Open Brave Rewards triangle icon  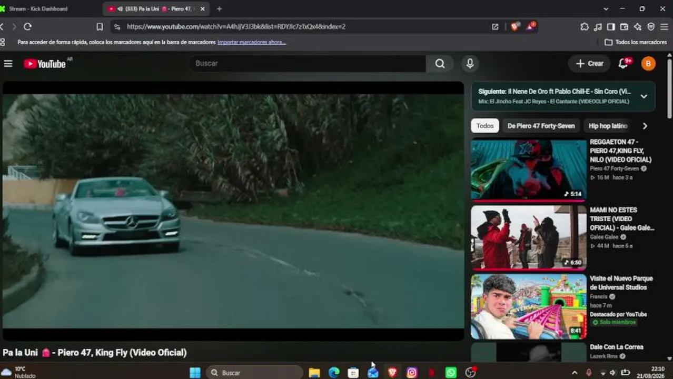pos(530,26)
